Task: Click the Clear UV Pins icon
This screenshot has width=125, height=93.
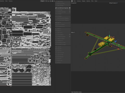Action: (56, 6)
